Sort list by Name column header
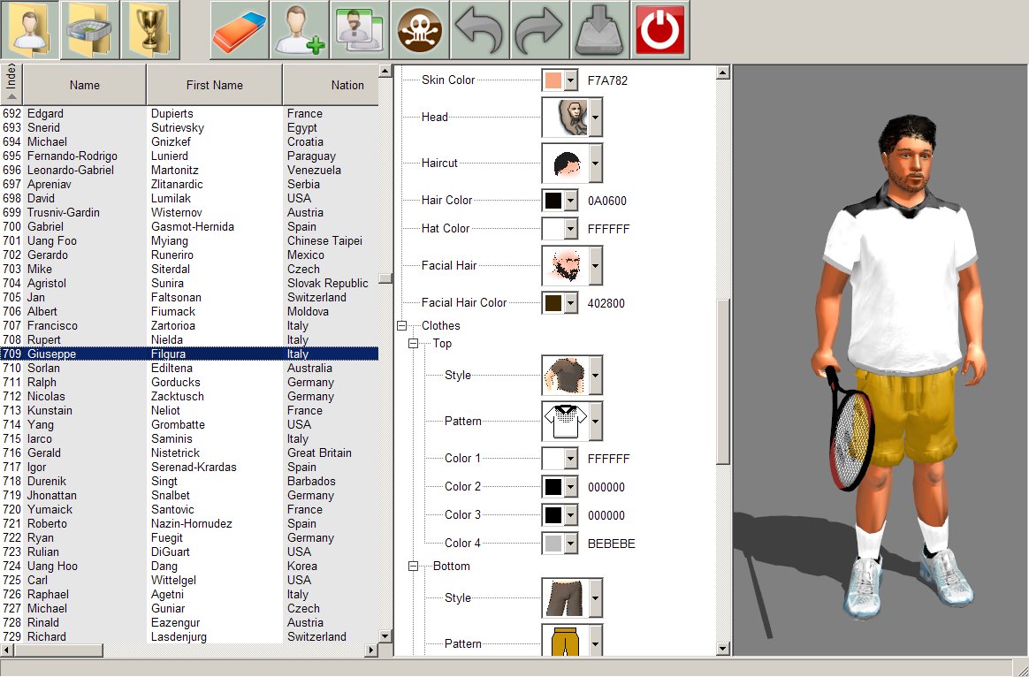 [85, 85]
